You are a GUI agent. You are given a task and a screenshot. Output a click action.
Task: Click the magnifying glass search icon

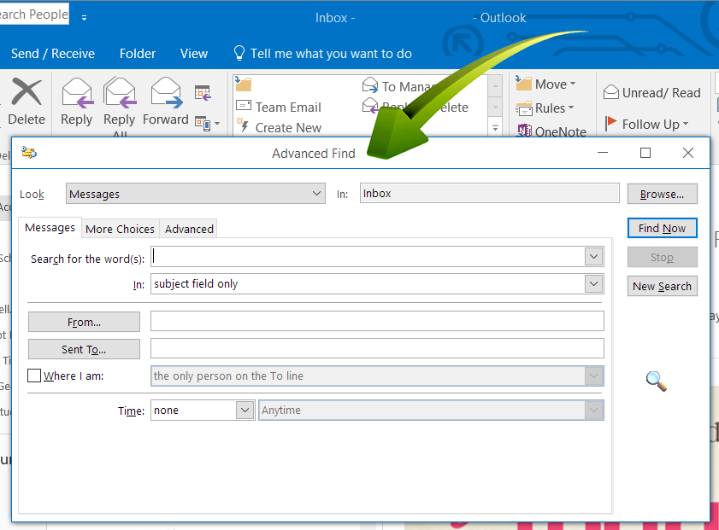[657, 381]
